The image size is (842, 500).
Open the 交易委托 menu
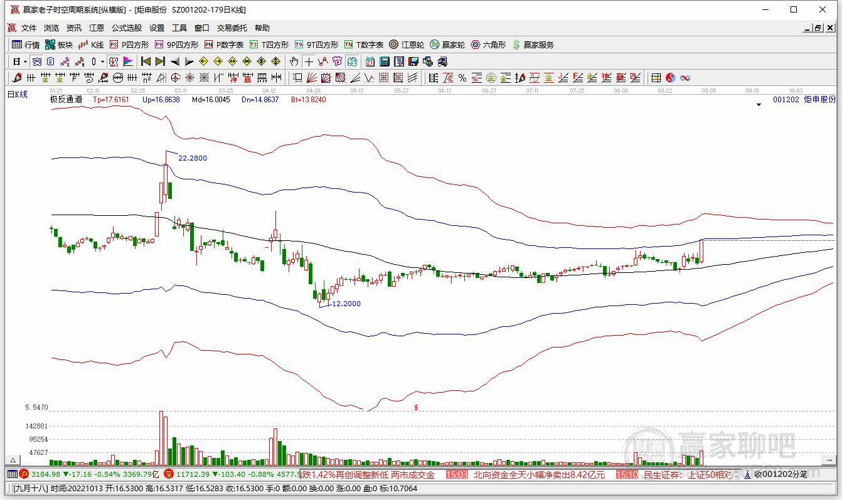(x=232, y=28)
